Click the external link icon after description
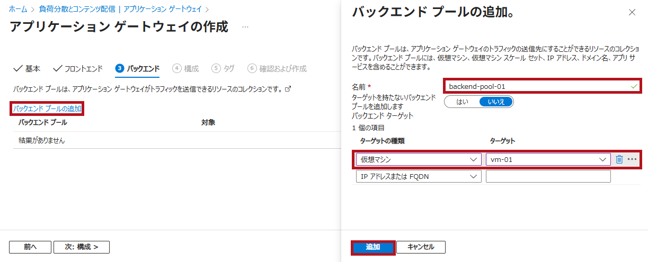The image size is (648, 262). 288,89
